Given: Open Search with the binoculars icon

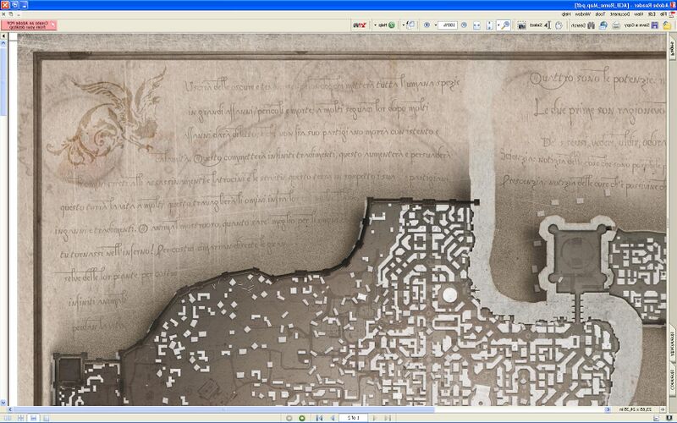Looking at the screenshot, I should (591, 25).
